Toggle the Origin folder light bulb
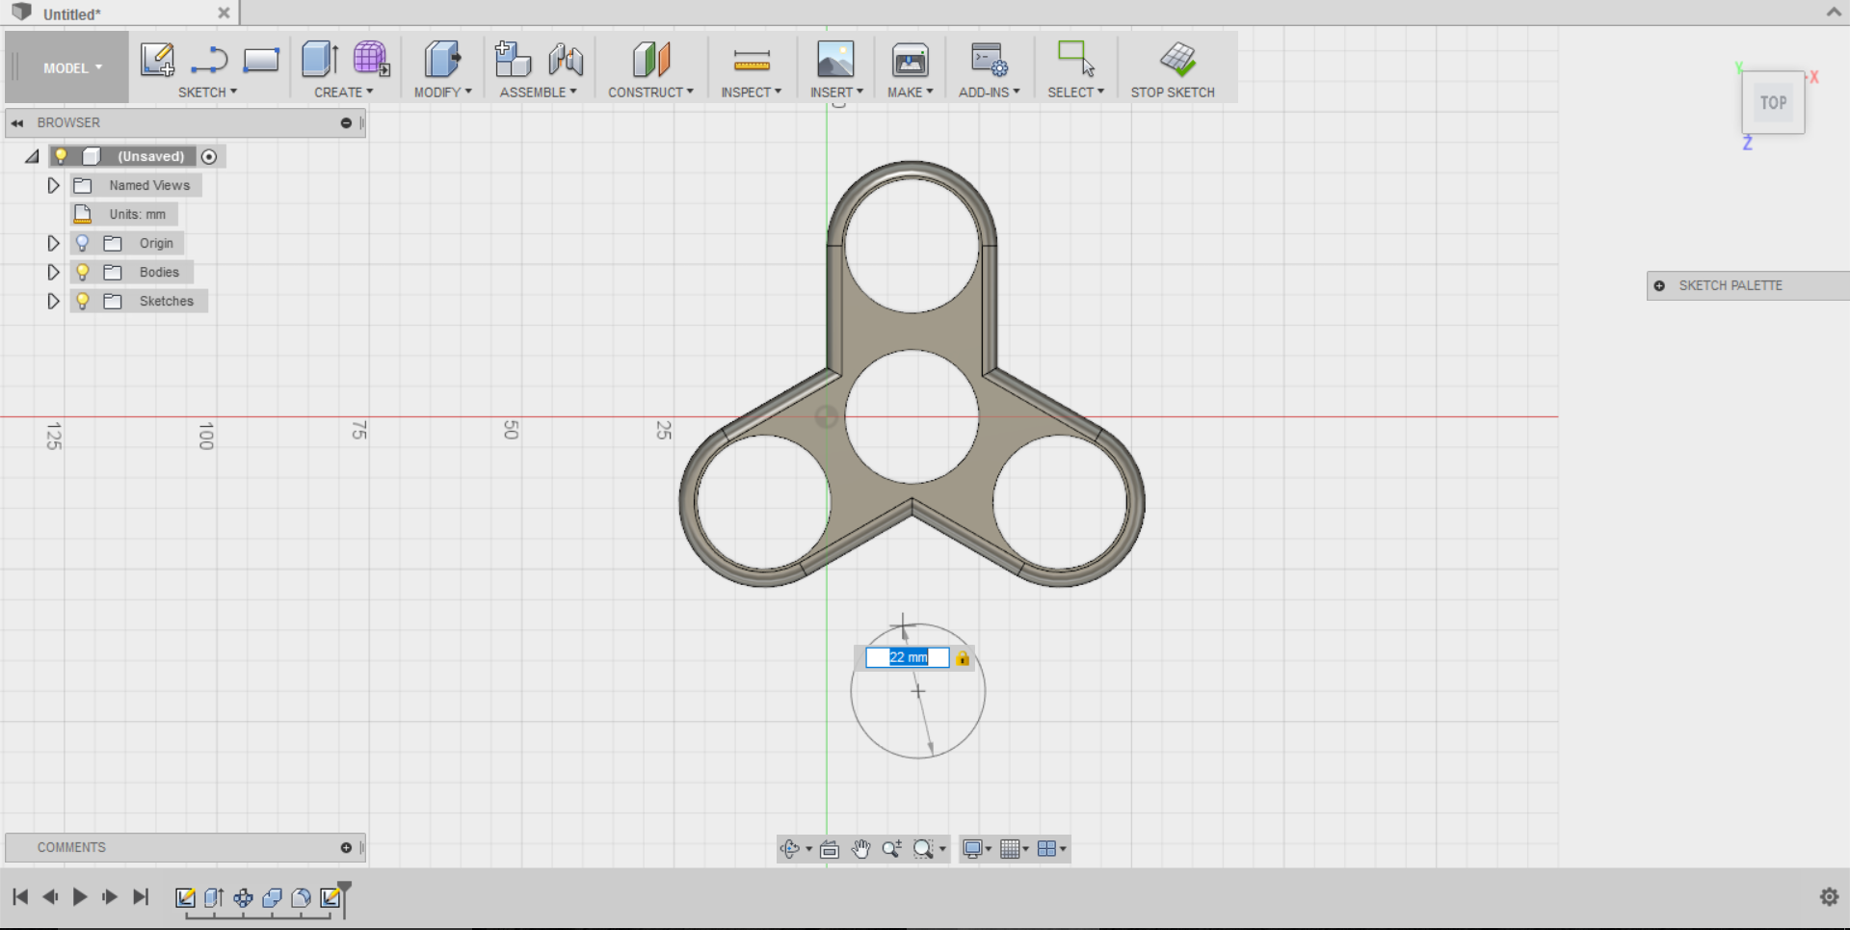The height and width of the screenshot is (930, 1850). click(x=83, y=243)
